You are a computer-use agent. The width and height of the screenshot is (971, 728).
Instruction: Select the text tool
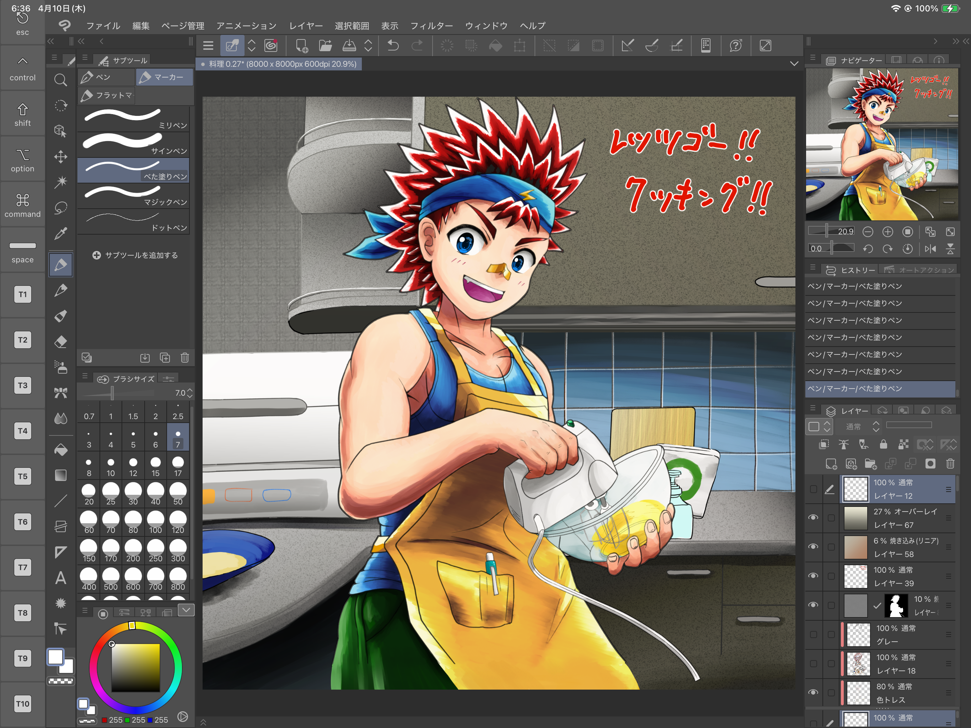coord(60,578)
